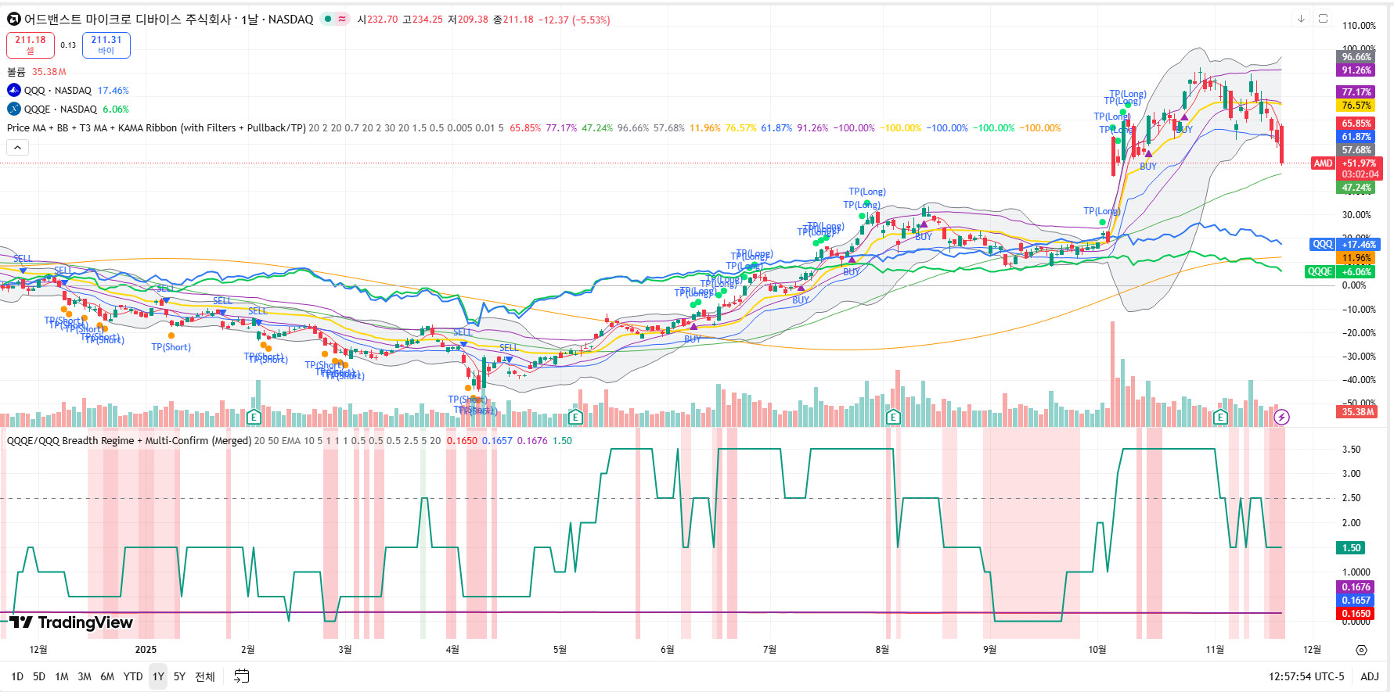This screenshot has width=1394, height=692.
Task: Select the 1Y time range
Action: point(158,676)
